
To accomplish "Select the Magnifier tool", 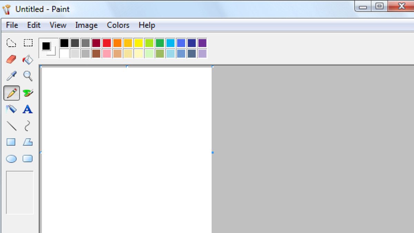I will pyautogui.click(x=28, y=76).
